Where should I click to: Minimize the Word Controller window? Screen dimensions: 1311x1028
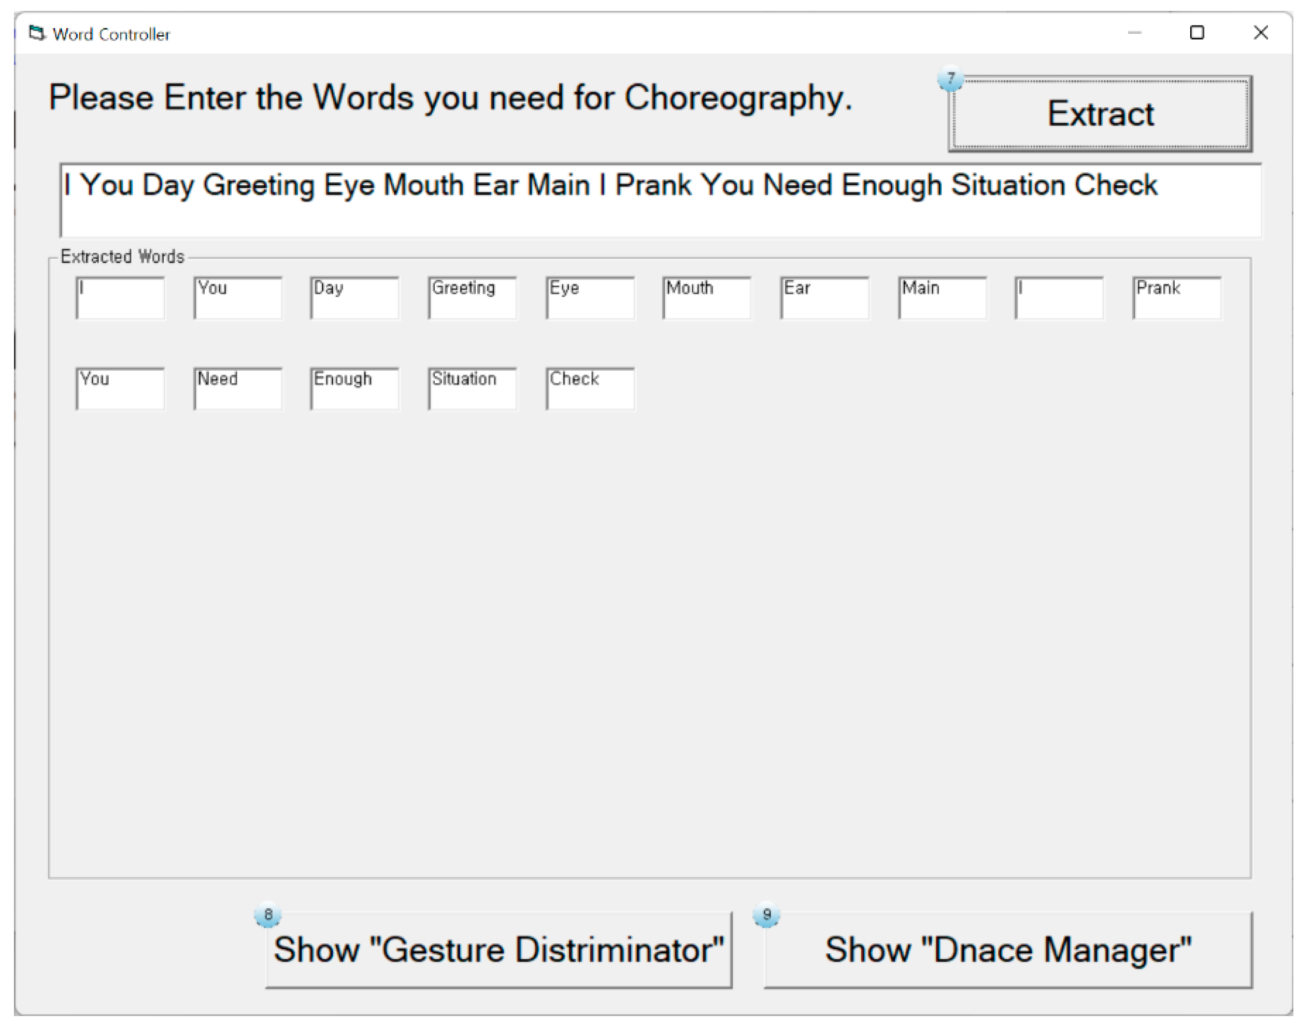tap(1134, 33)
